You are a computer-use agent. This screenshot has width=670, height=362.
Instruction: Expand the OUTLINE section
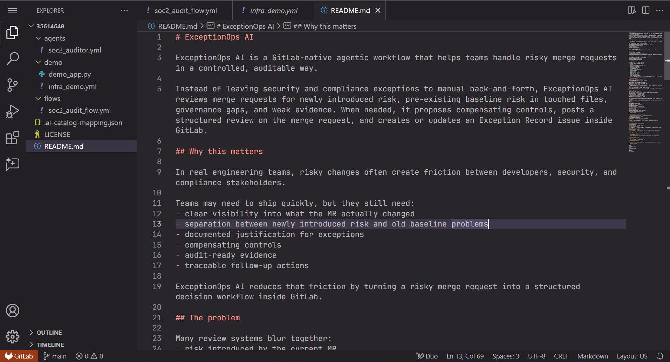coord(81,333)
